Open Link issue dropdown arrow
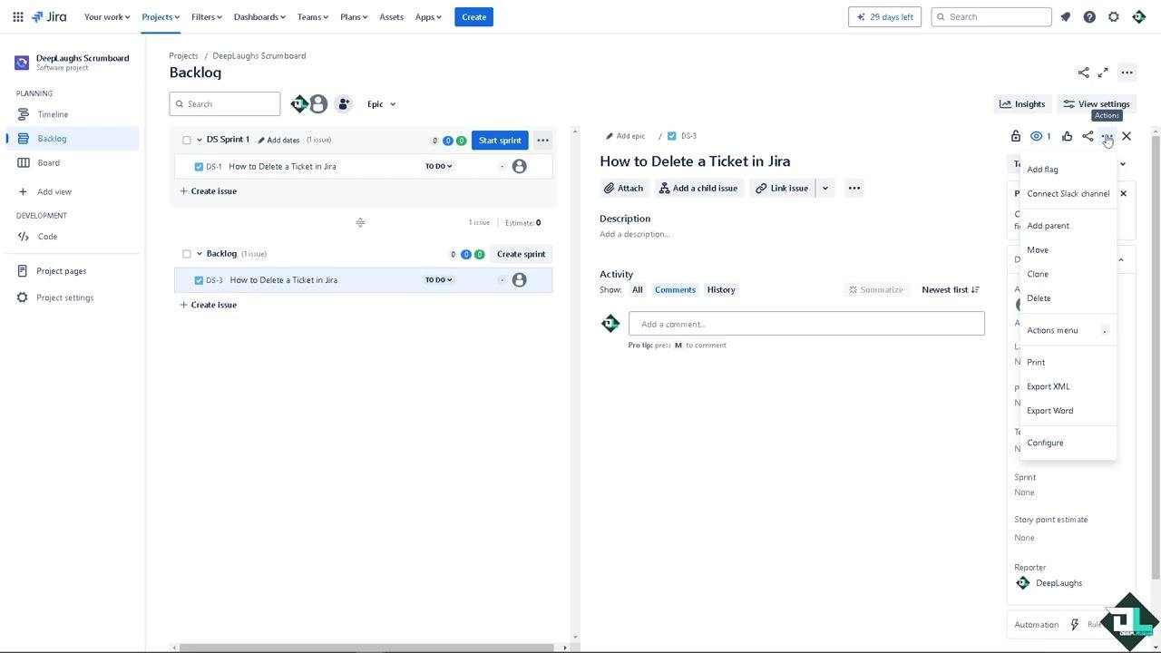The height and width of the screenshot is (653, 1161). [x=824, y=188]
